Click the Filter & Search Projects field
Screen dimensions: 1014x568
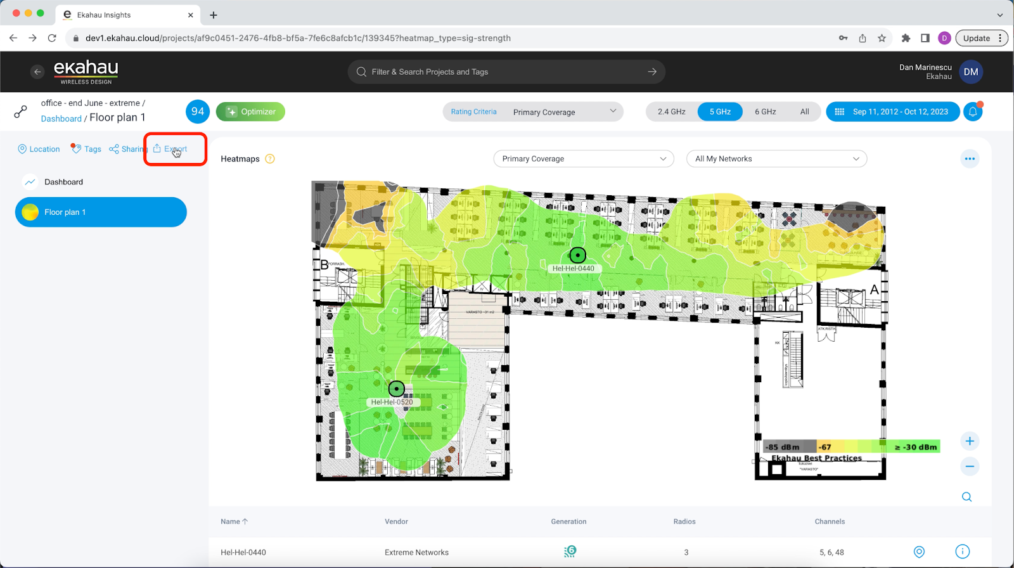click(506, 72)
